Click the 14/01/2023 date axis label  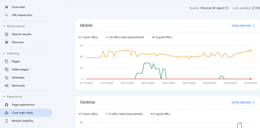point(169,83)
